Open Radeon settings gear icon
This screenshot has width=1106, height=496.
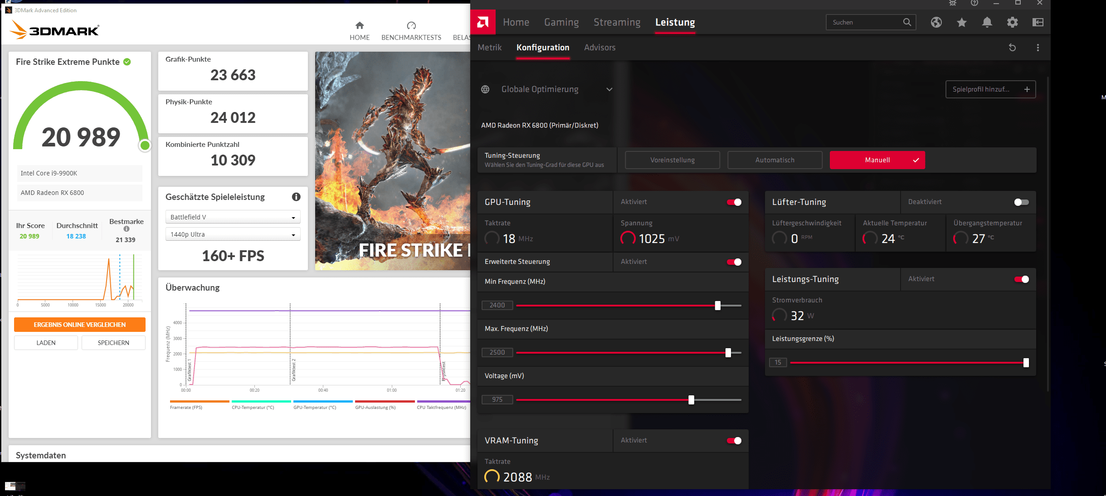pos(1013,22)
